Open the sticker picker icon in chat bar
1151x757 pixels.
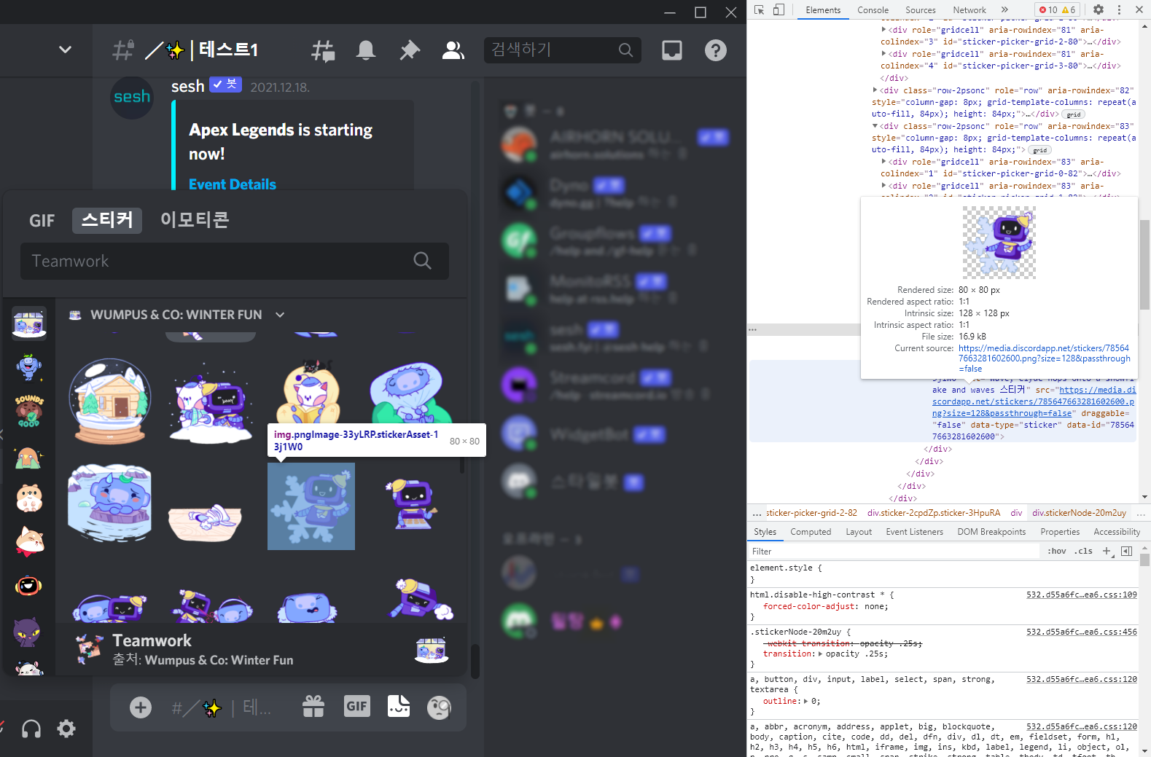[x=399, y=706]
